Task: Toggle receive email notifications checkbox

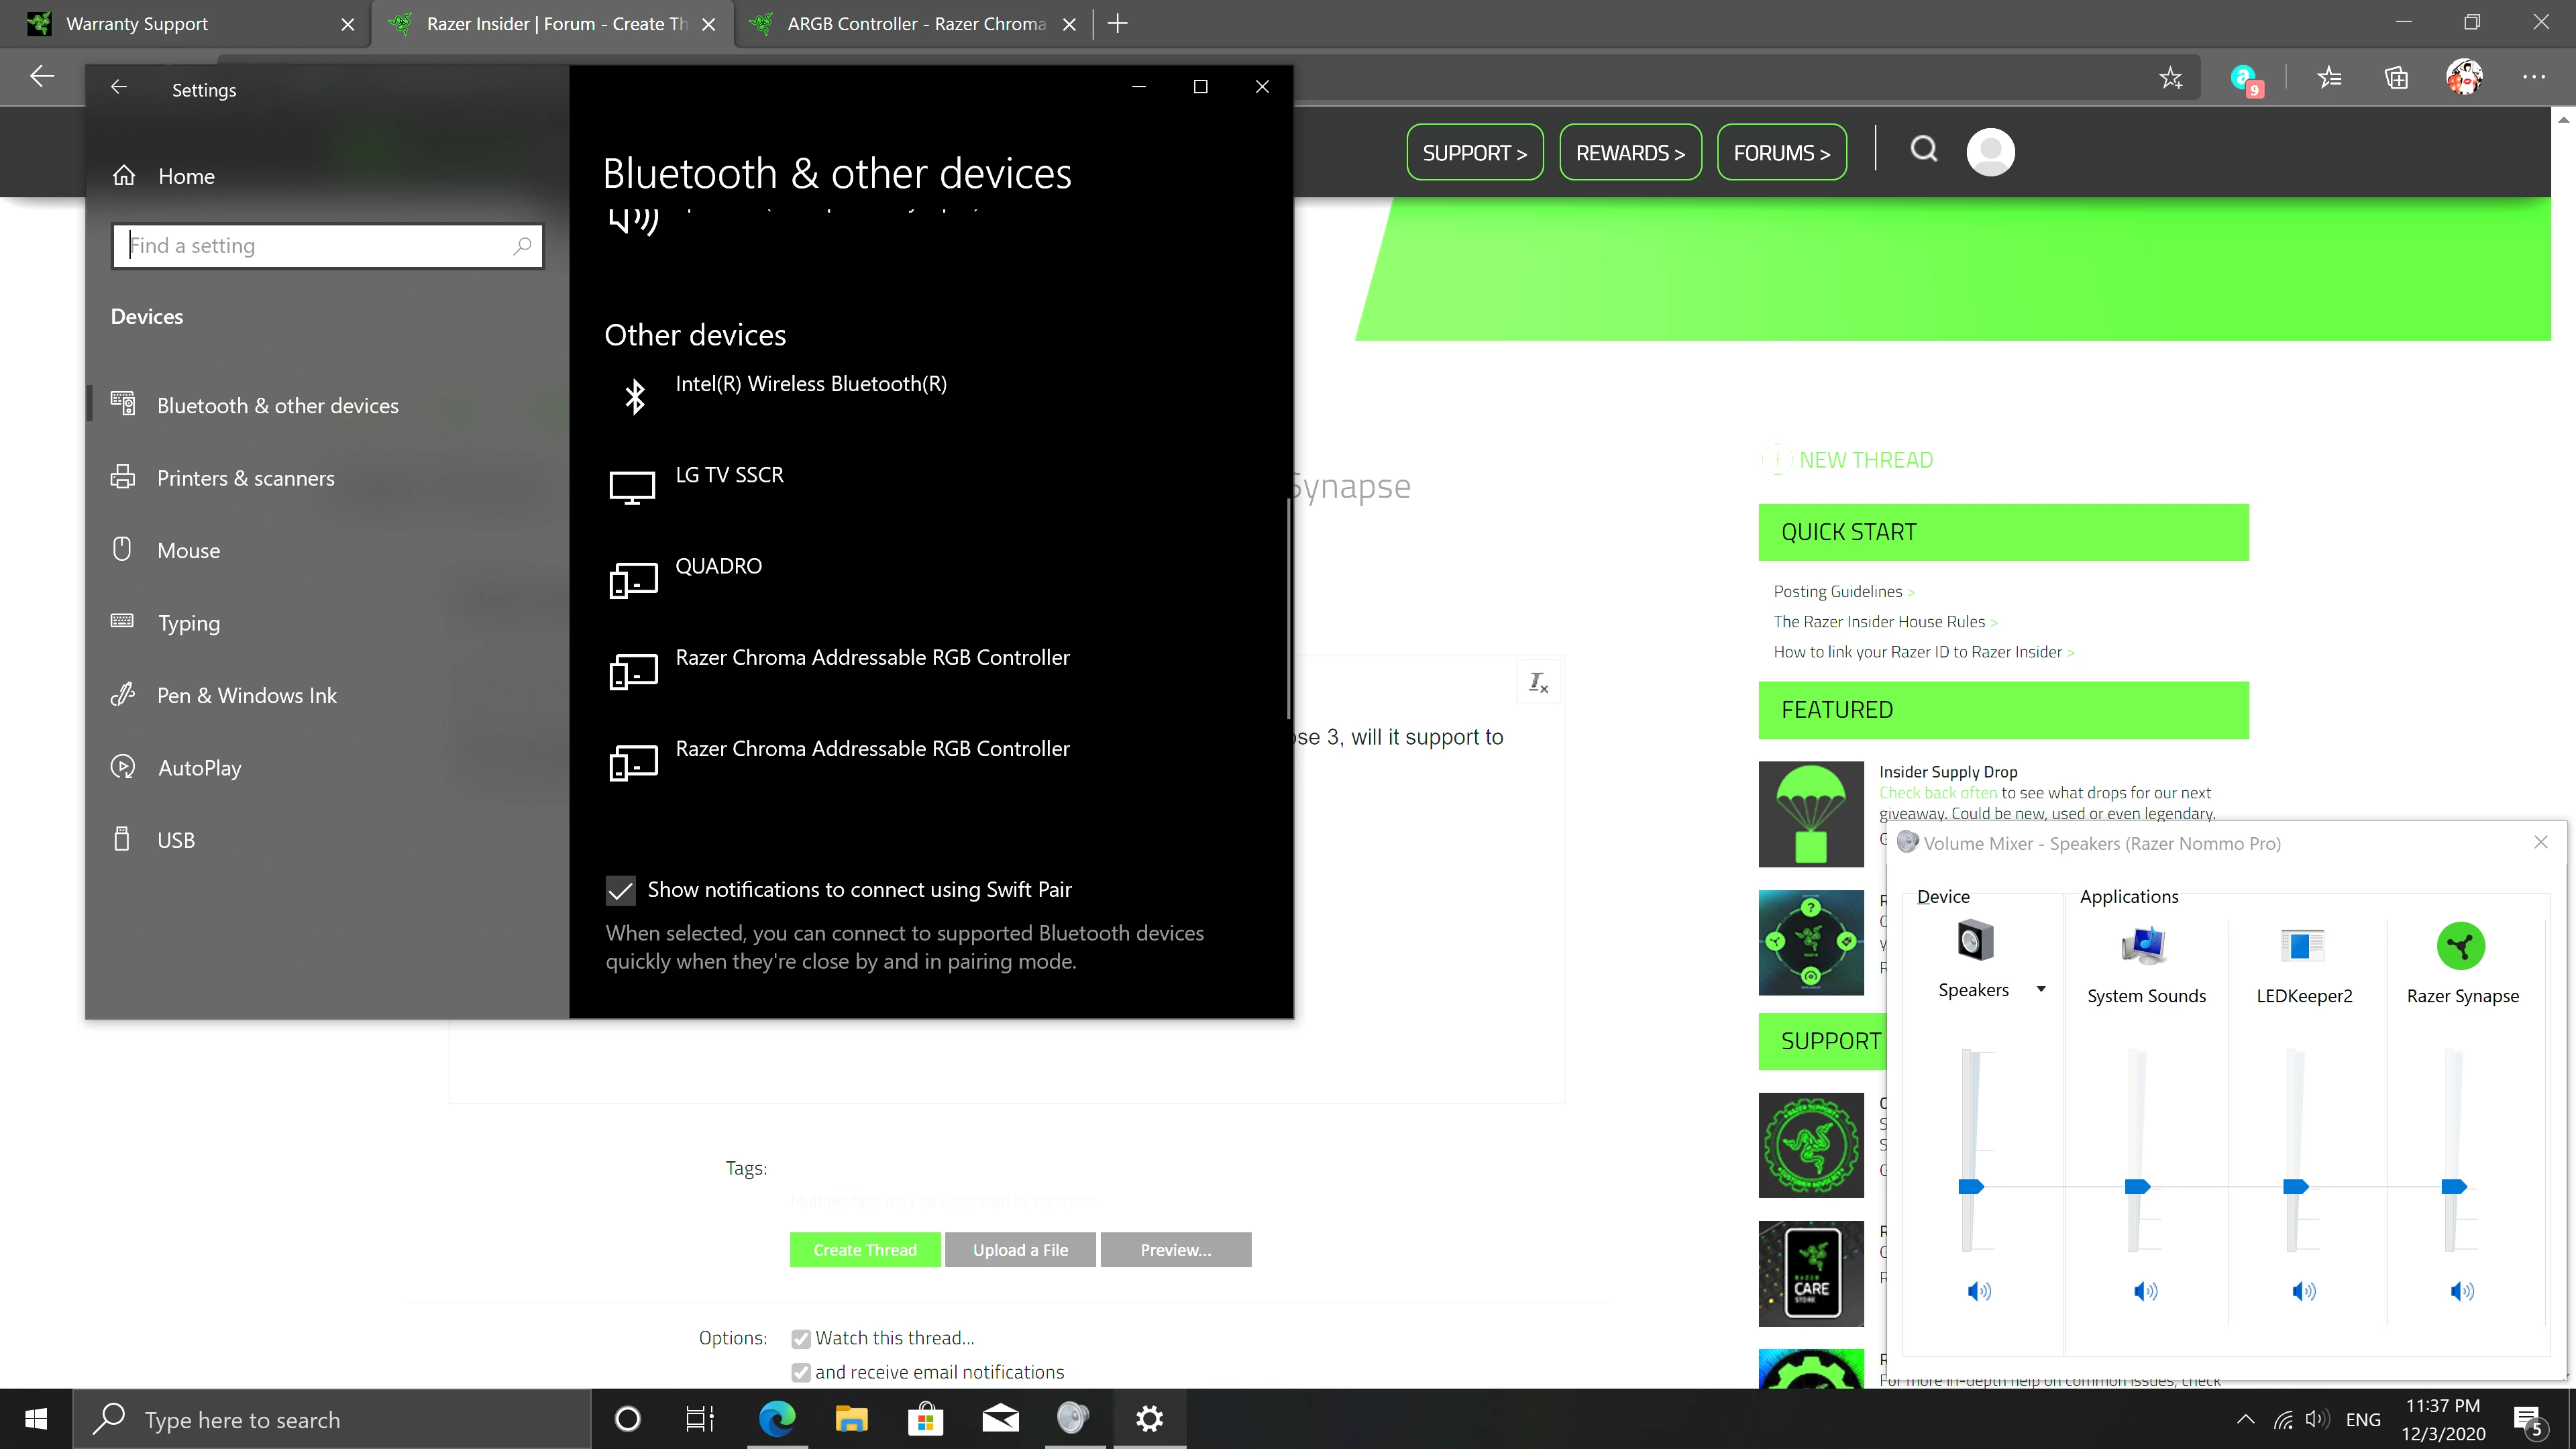Action: (801, 1372)
